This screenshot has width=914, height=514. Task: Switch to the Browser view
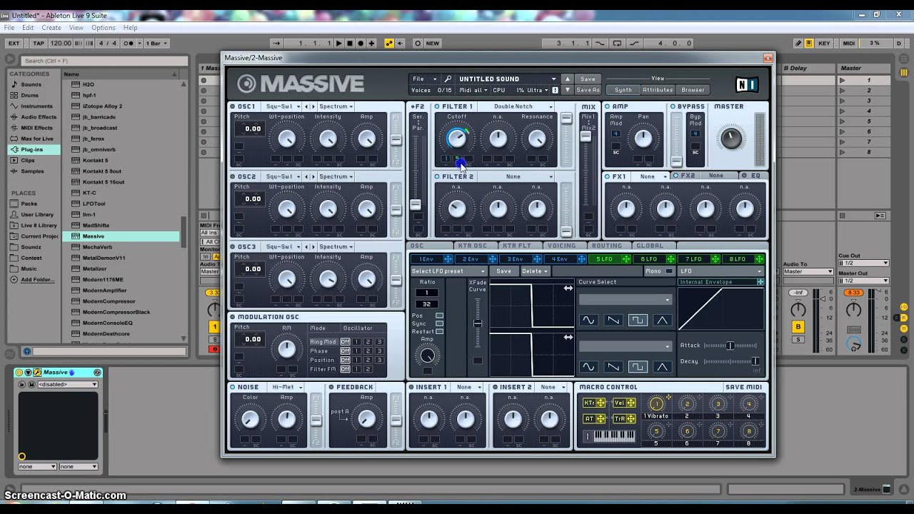[693, 90]
